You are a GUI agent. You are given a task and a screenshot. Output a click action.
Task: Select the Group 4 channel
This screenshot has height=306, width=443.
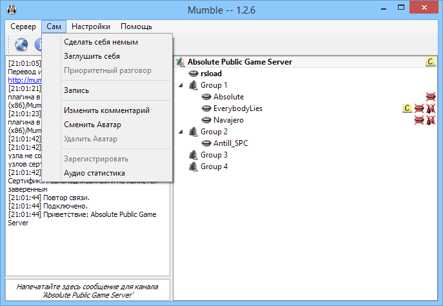click(x=214, y=167)
